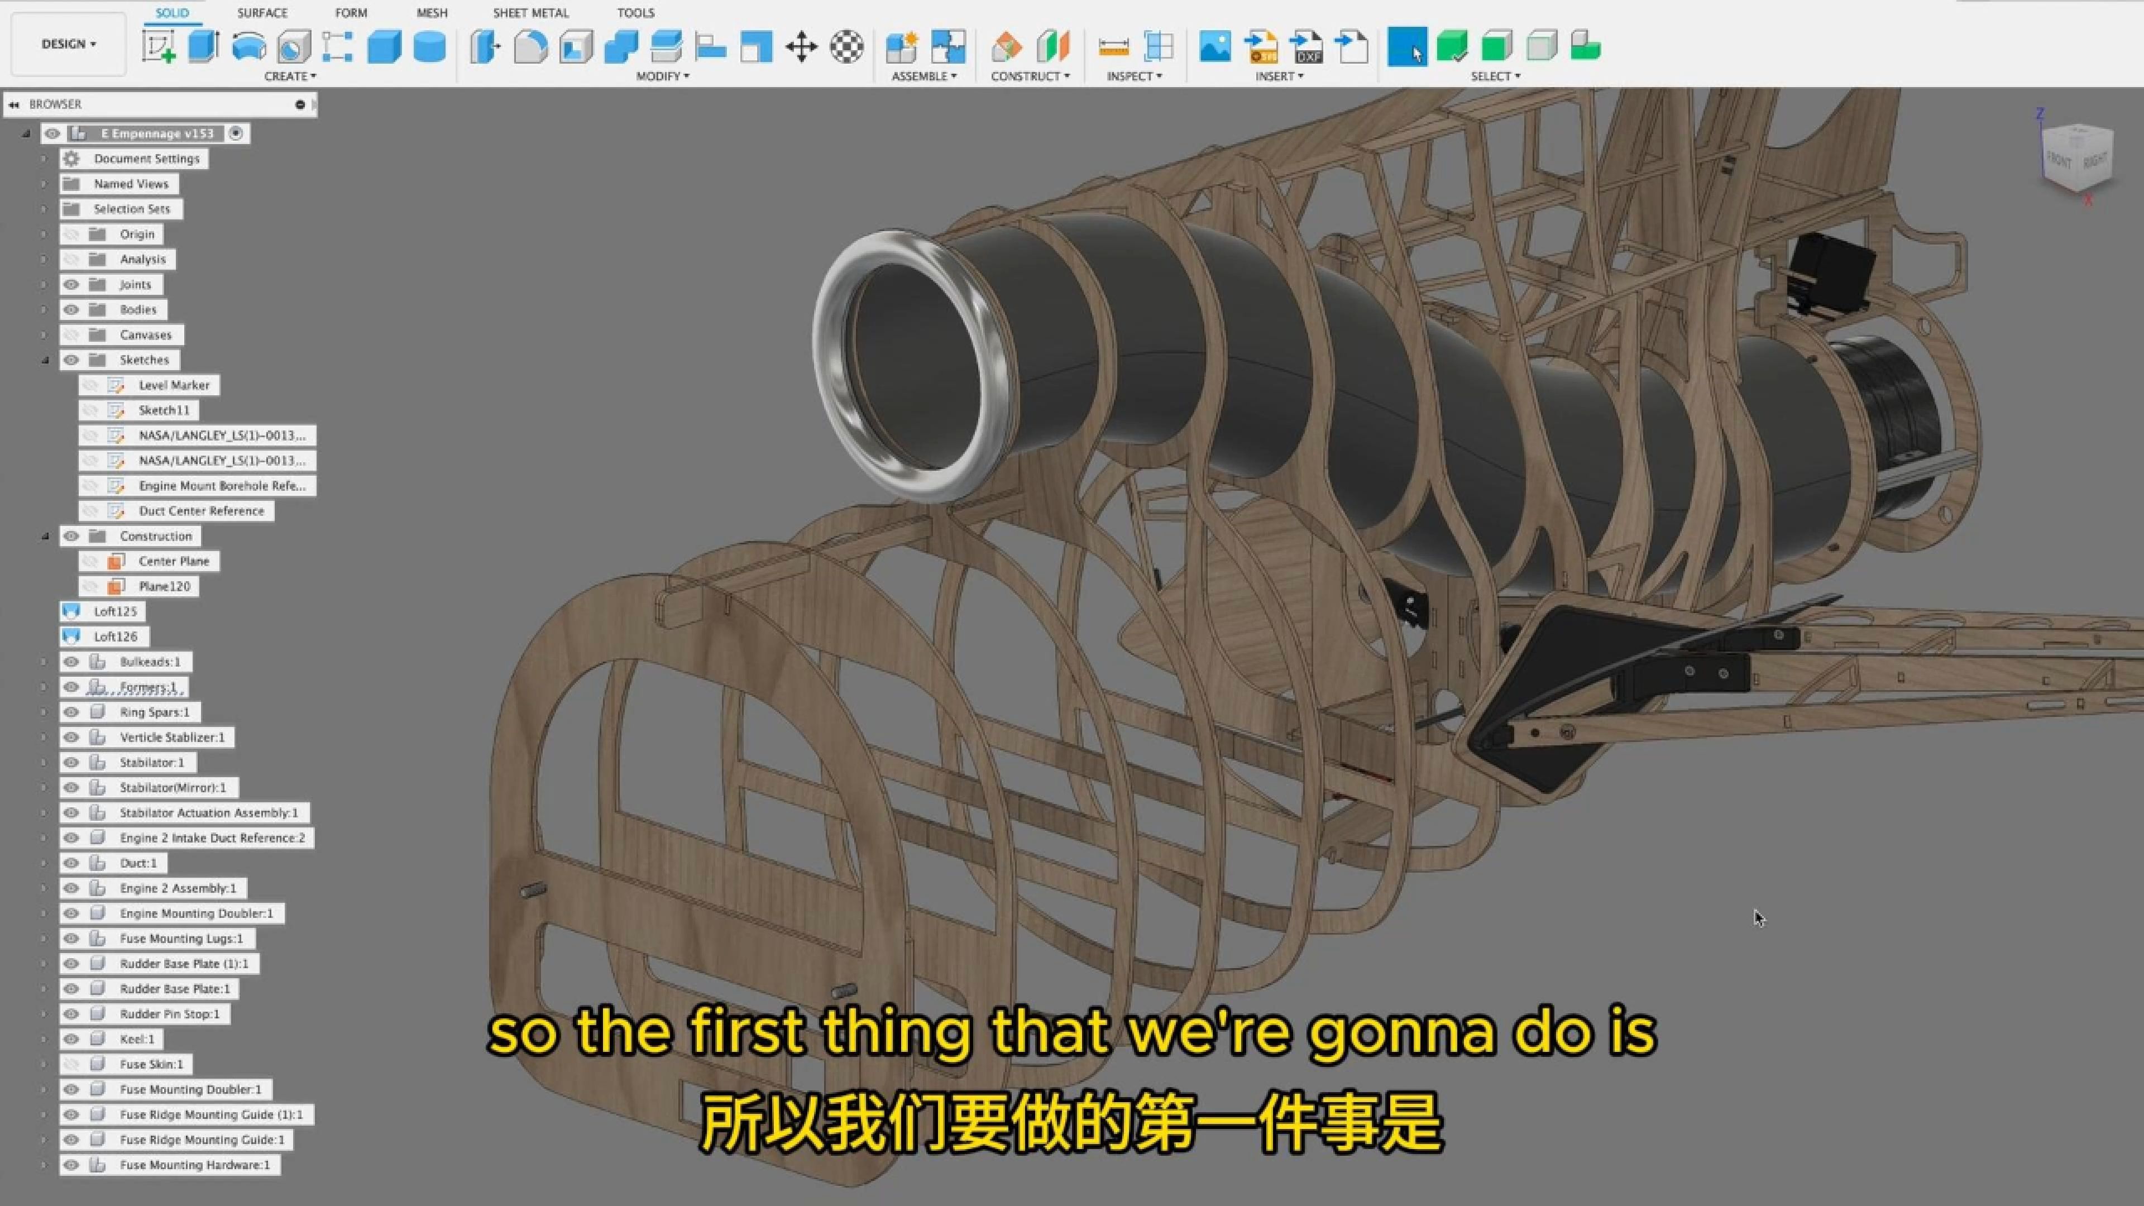
Task: Insert a DXF file
Action: pyautogui.click(x=1306, y=47)
